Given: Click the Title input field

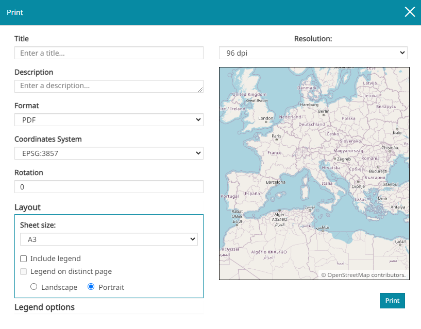Looking at the screenshot, I should (109, 53).
